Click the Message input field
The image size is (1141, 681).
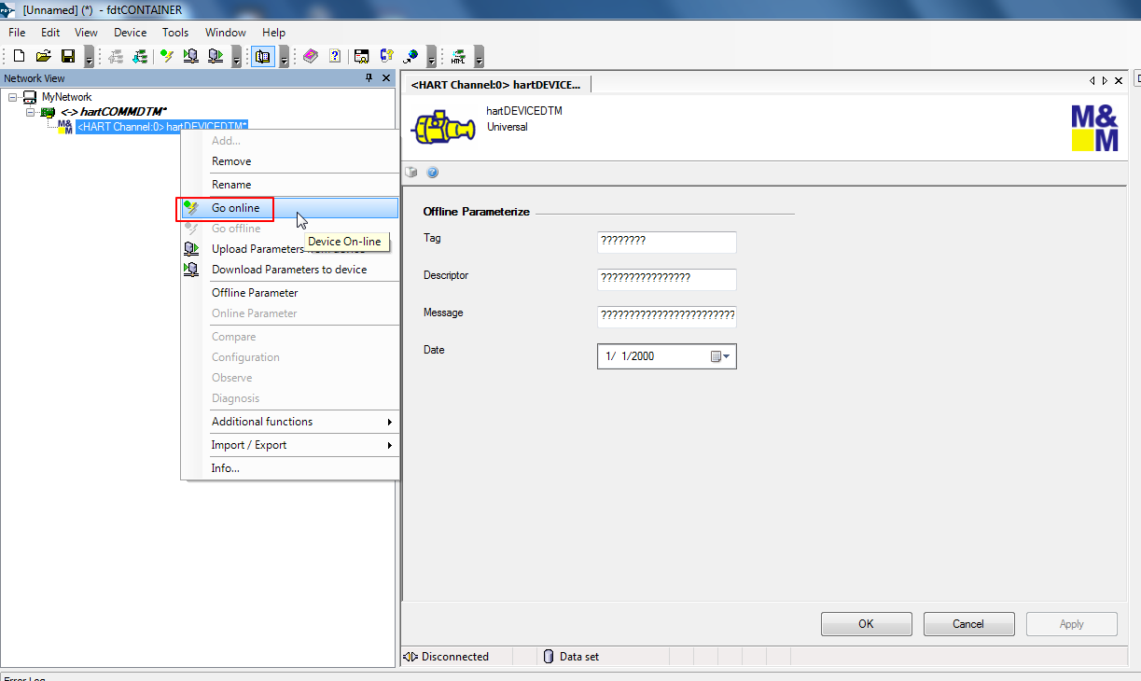pyautogui.click(x=667, y=316)
